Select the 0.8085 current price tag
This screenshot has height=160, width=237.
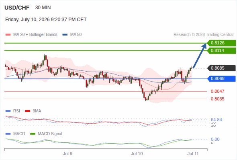pos(221,68)
